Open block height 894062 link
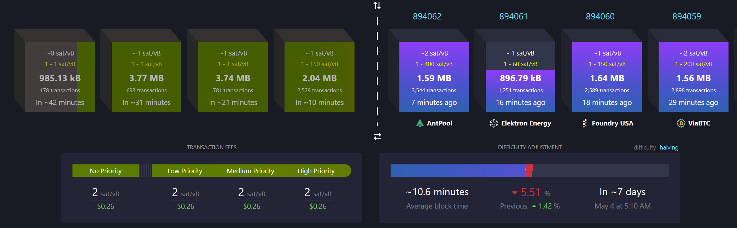The width and height of the screenshot is (737, 228). tap(427, 17)
